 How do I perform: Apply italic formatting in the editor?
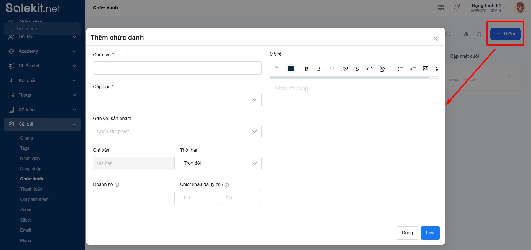click(x=319, y=69)
